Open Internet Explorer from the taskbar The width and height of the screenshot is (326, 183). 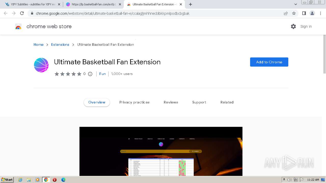coord(20,180)
